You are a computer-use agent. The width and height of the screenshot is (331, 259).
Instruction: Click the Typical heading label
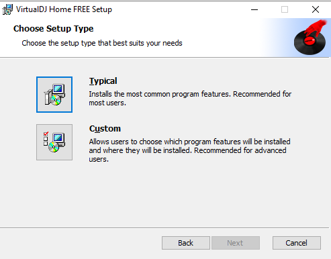point(103,81)
